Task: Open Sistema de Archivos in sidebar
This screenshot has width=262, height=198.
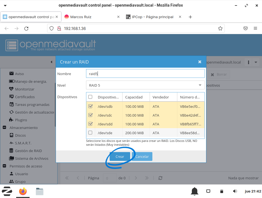Action: pyautogui.click(x=32, y=158)
